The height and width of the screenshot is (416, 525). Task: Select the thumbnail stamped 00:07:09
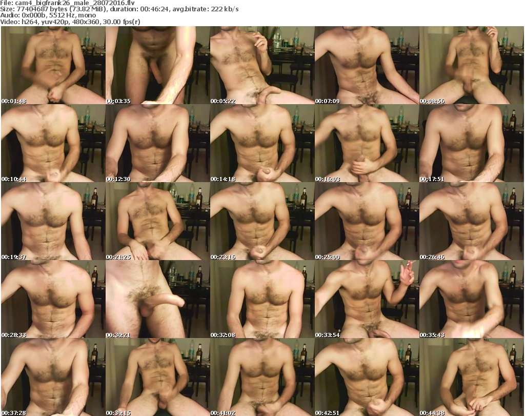tap(367, 65)
